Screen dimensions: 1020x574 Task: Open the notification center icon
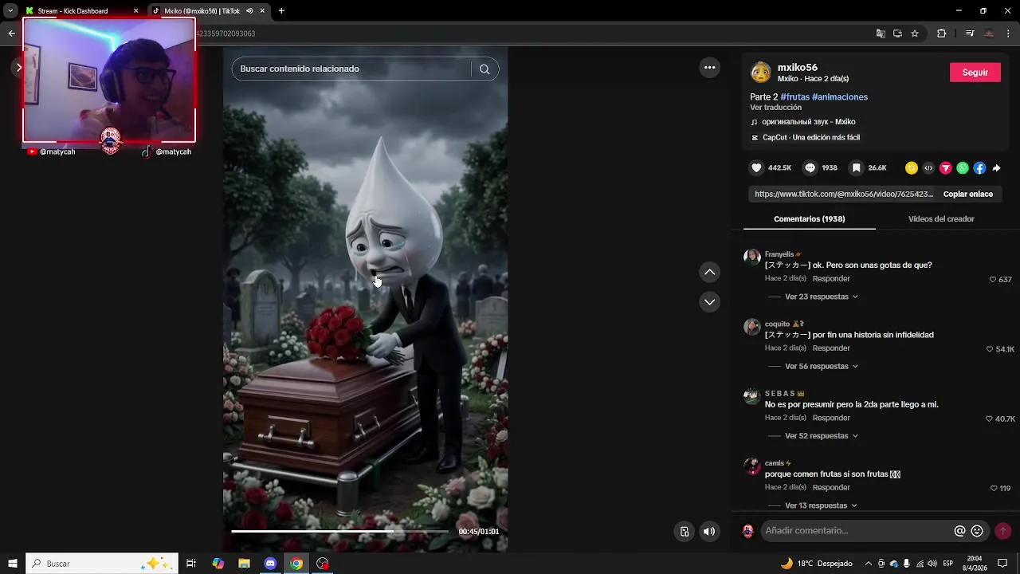click(x=1002, y=564)
